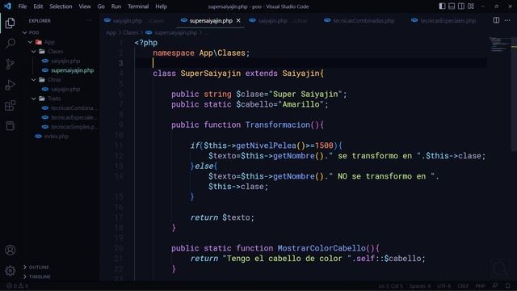517x291 pixels.
Task: Collapse the POO root folder
Action: 25,32
